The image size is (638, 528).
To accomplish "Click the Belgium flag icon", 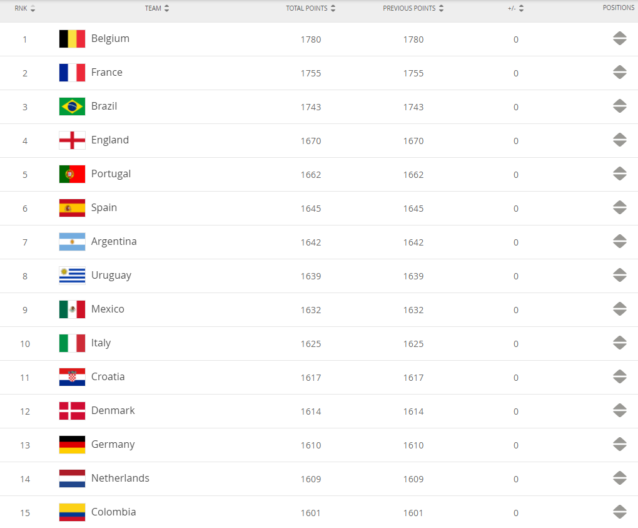I will pos(72,39).
